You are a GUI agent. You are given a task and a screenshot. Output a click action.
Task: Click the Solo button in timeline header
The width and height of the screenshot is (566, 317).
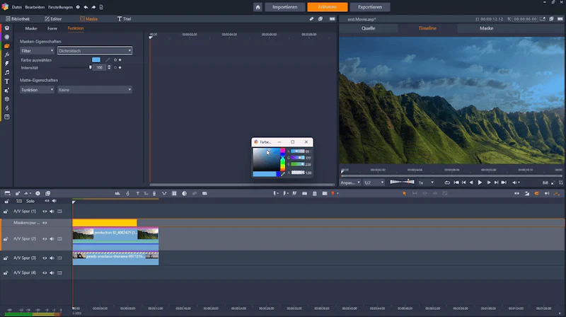tap(30, 201)
